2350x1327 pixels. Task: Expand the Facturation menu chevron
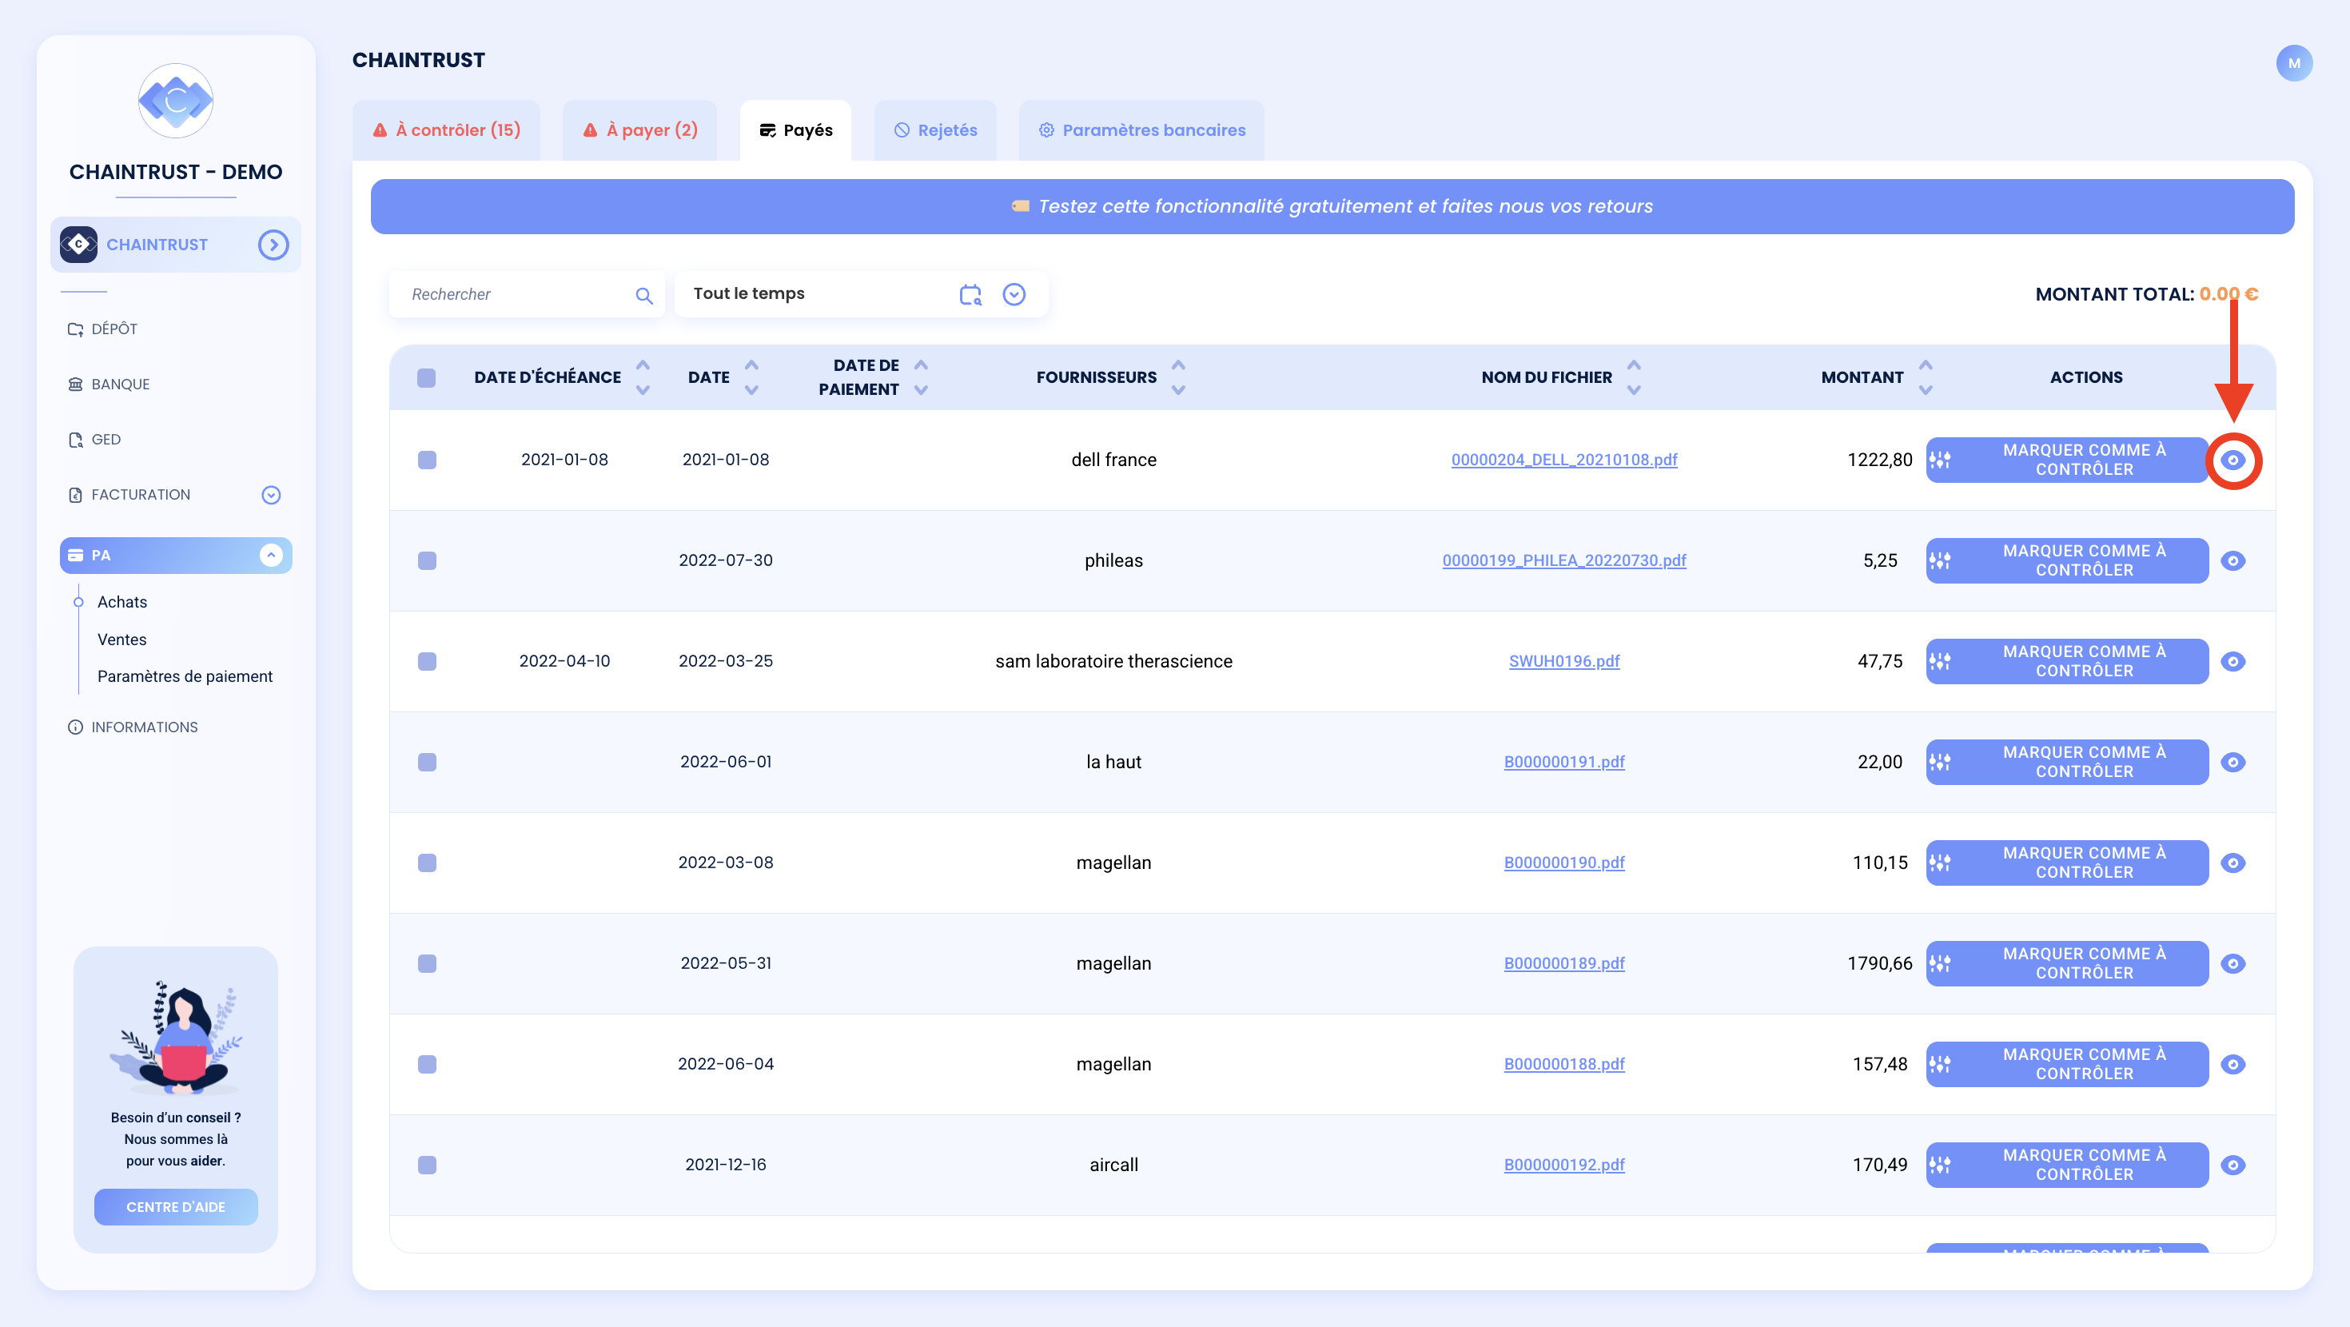point(271,495)
